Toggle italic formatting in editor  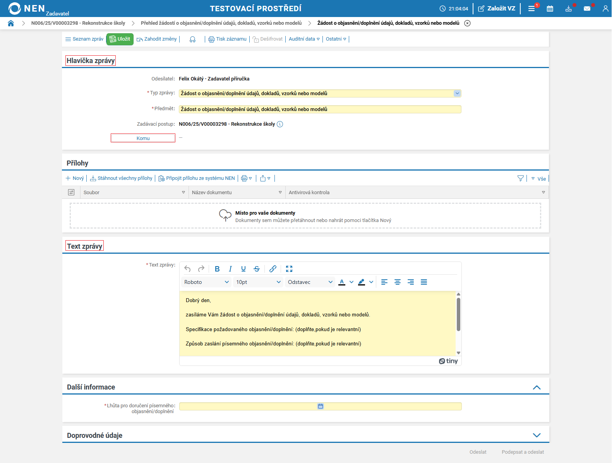point(230,269)
